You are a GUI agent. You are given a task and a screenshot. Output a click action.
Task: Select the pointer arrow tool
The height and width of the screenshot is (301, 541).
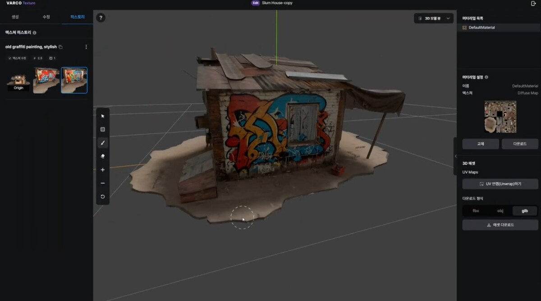pos(103,116)
